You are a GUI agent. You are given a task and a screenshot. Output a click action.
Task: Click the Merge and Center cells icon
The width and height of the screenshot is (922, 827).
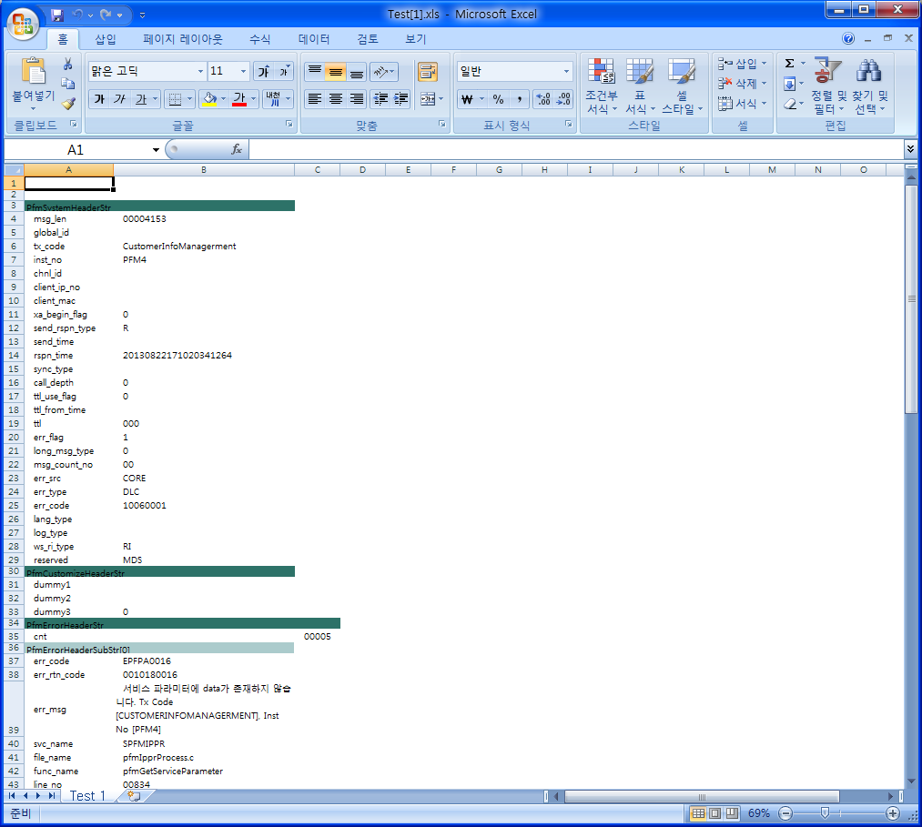click(428, 99)
